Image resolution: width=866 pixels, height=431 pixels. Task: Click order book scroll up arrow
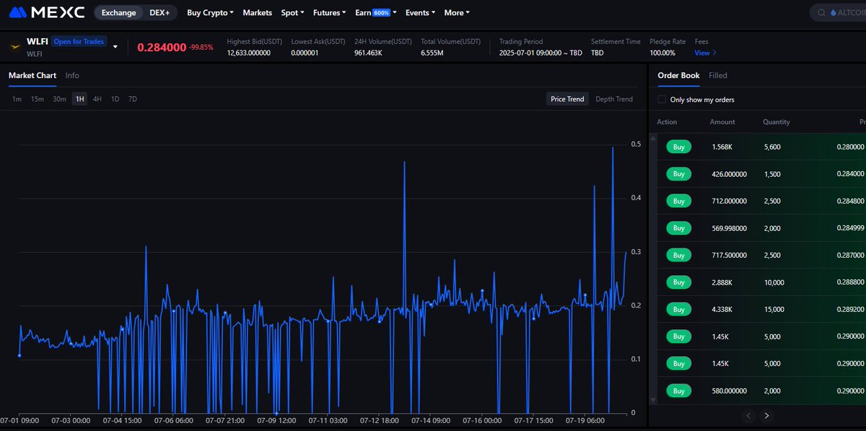[653, 137]
